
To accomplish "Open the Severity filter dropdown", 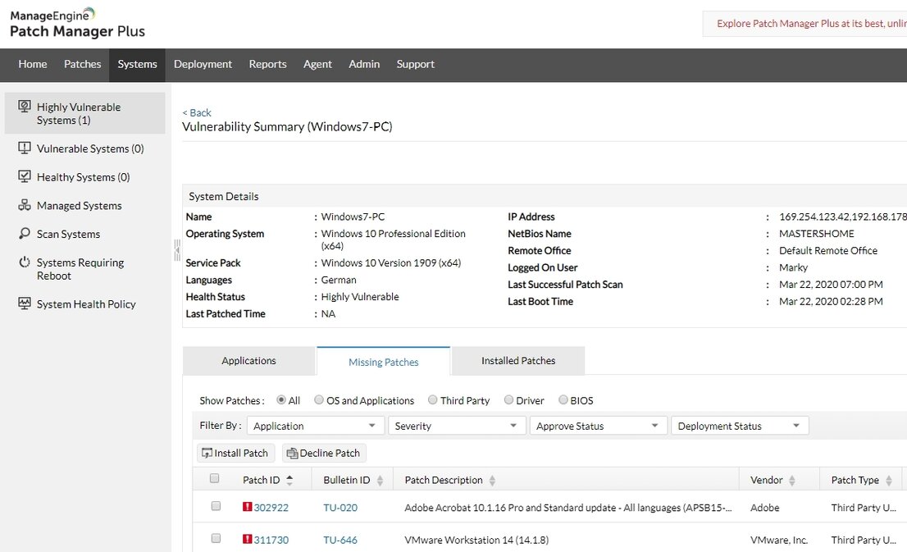I will click(457, 426).
